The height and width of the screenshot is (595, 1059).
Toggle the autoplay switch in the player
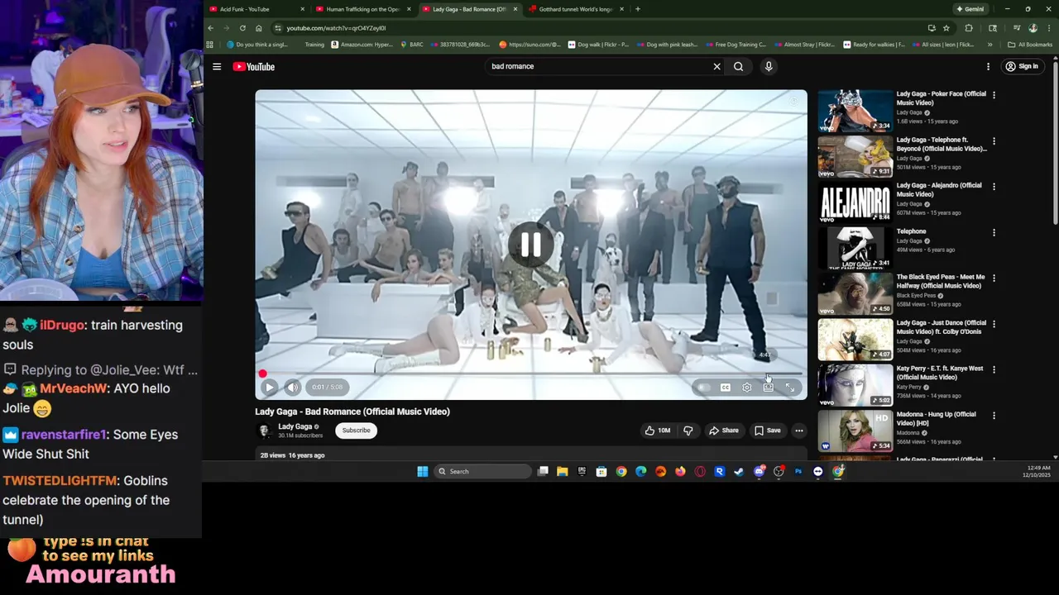pos(703,387)
